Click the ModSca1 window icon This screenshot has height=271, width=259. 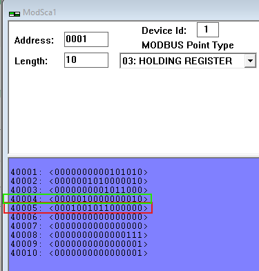point(15,14)
